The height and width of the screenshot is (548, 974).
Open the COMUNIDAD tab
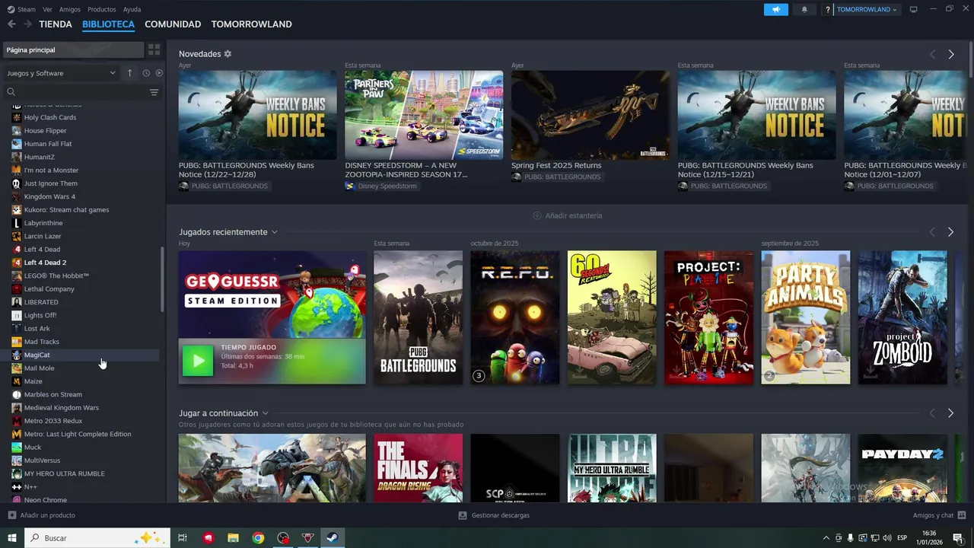(x=173, y=24)
